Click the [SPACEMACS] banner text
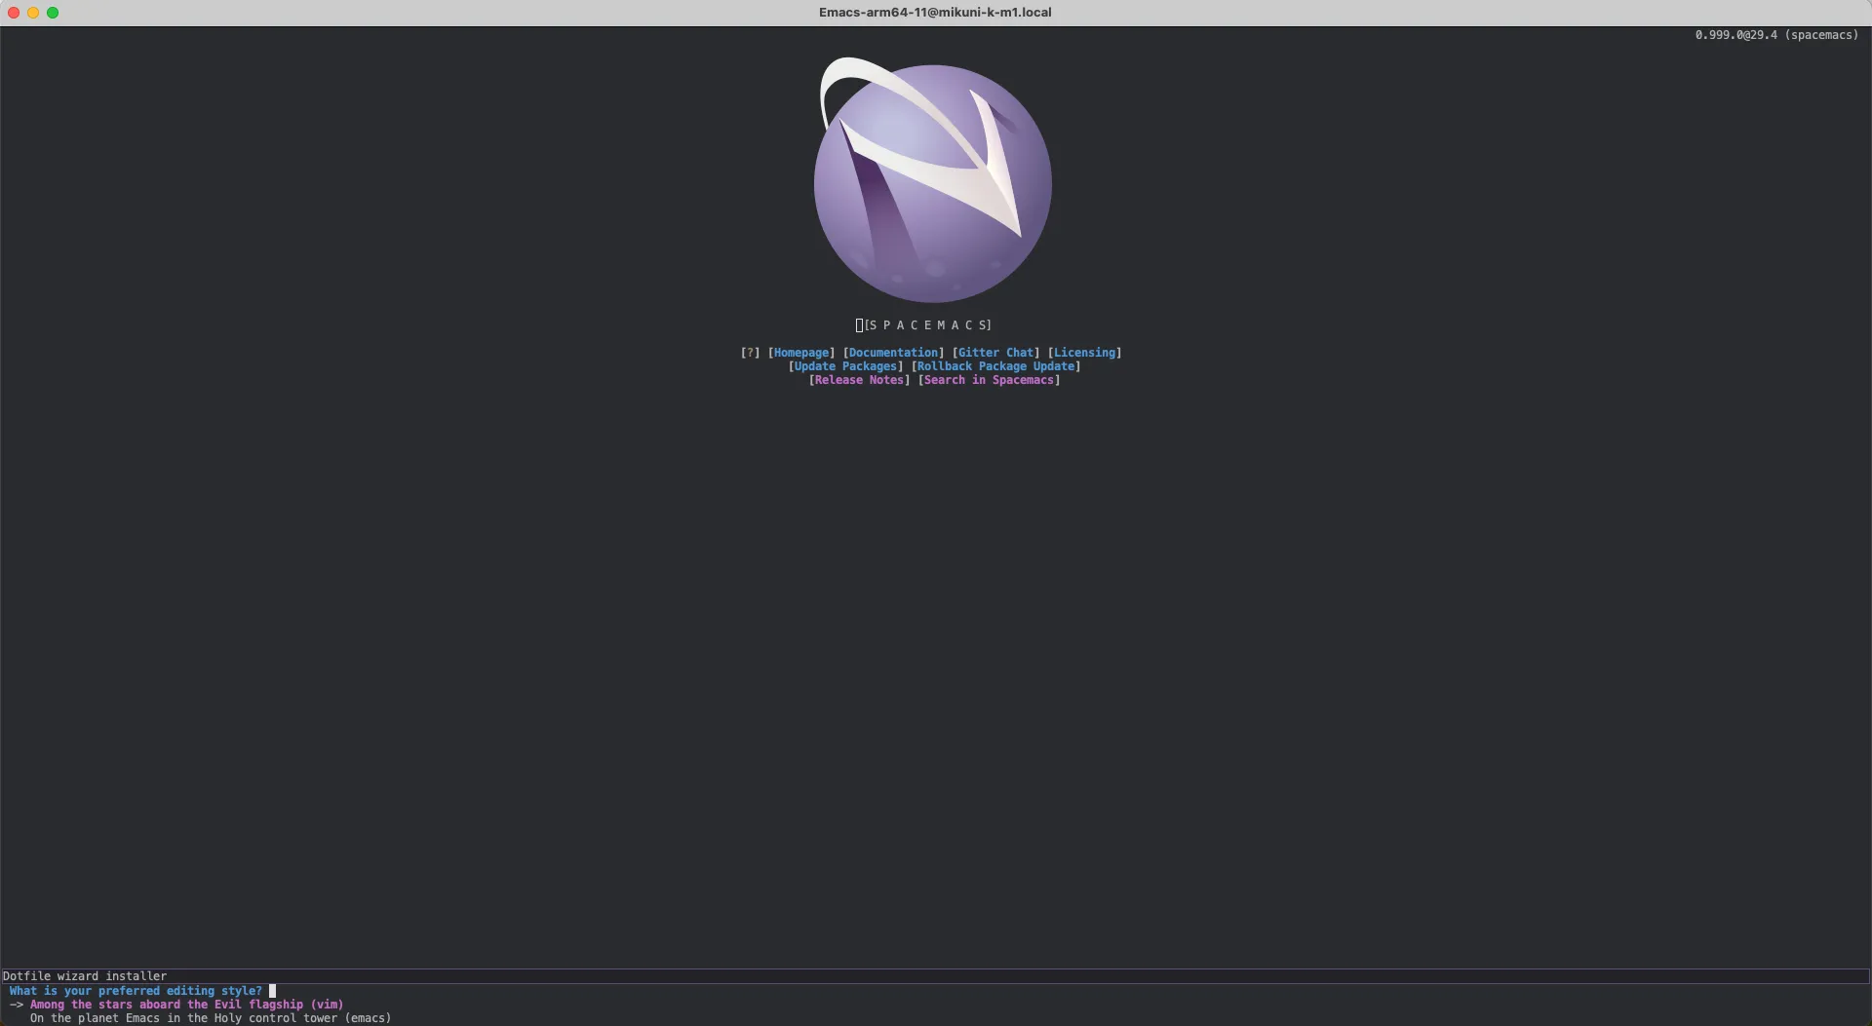The height and width of the screenshot is (1026, 1872). pyautogui.click(x=923, y=324)
